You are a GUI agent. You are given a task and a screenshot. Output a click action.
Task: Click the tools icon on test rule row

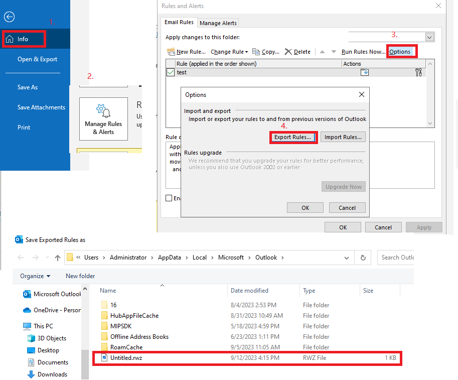tap(418, 72)
